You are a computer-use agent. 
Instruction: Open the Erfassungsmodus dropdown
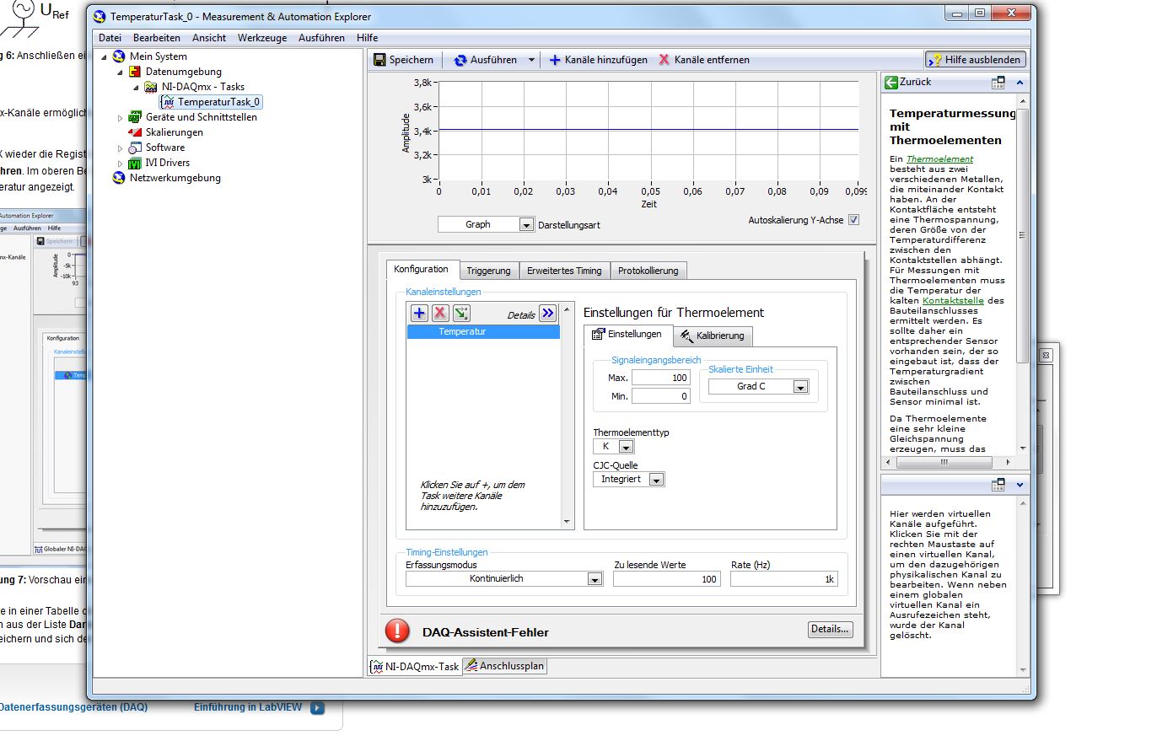coord(595,579)
